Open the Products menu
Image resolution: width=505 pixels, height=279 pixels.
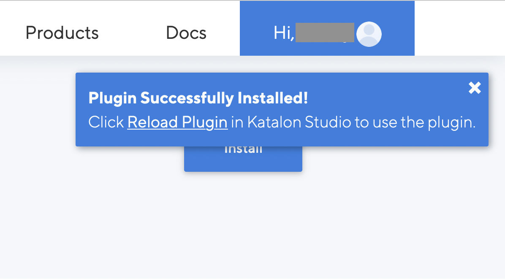tap(62, 33)
